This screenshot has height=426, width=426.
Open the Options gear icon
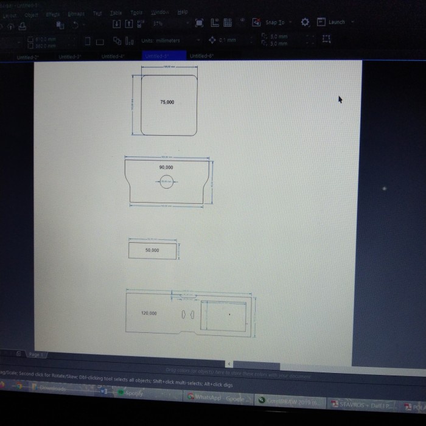[305, 22]
